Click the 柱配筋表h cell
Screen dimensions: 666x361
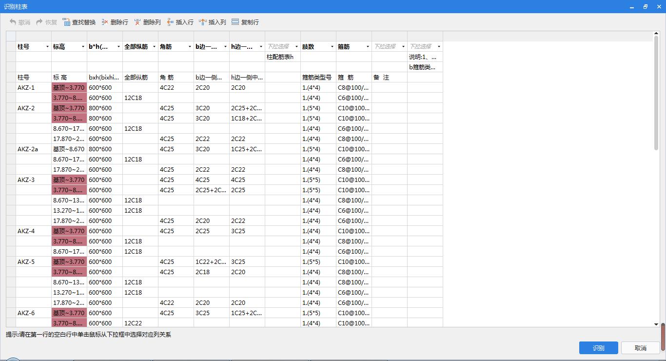coord(283,57)
